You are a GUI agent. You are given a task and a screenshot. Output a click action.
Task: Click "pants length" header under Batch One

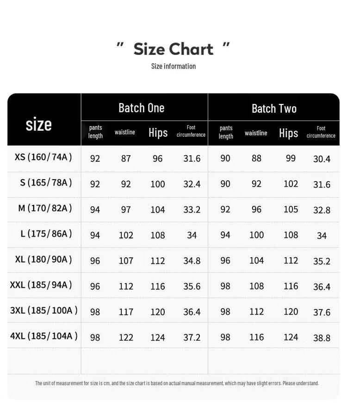pos(96,132)
